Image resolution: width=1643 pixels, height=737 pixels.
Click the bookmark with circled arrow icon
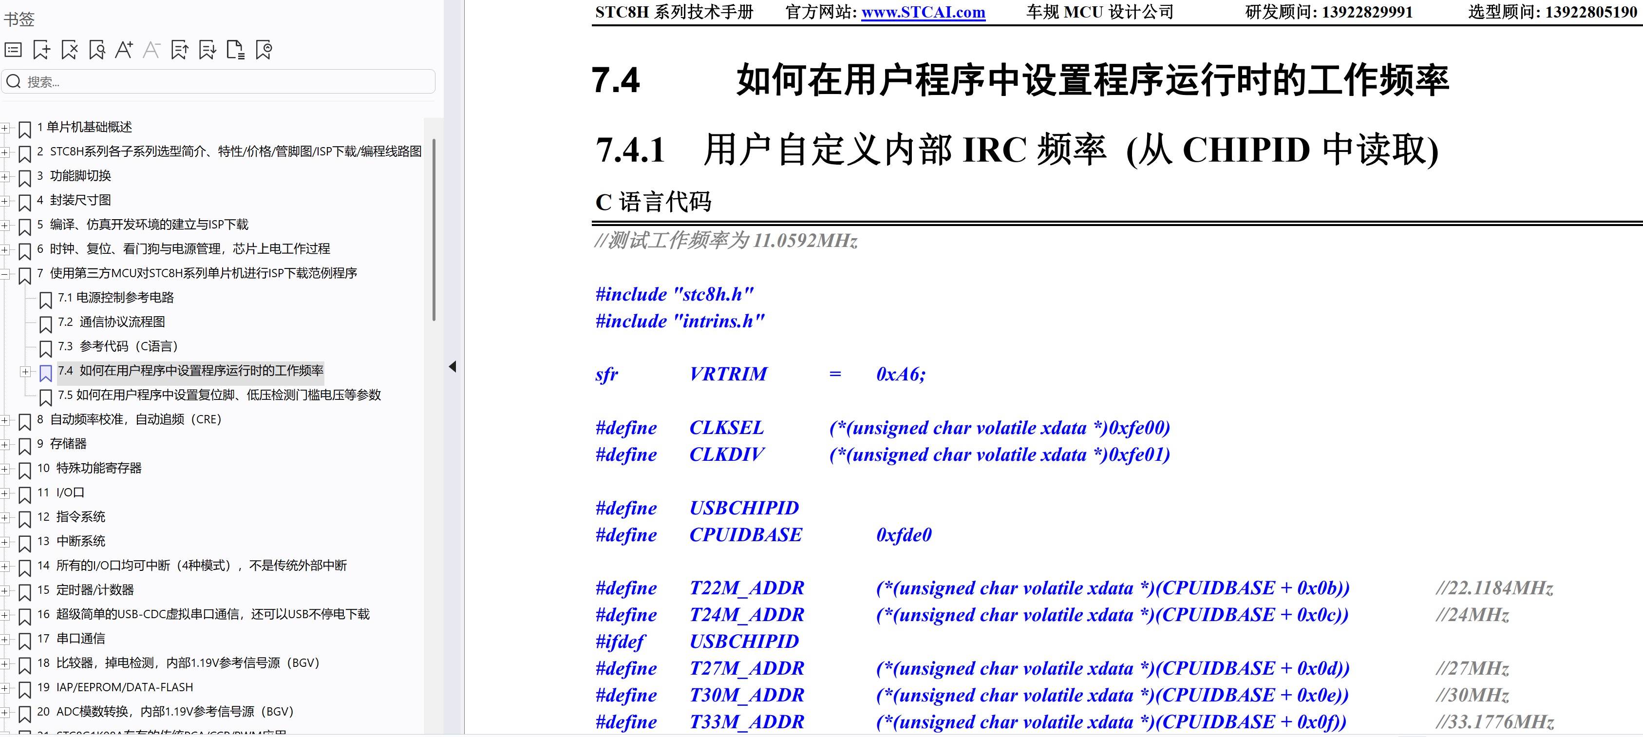264,50
